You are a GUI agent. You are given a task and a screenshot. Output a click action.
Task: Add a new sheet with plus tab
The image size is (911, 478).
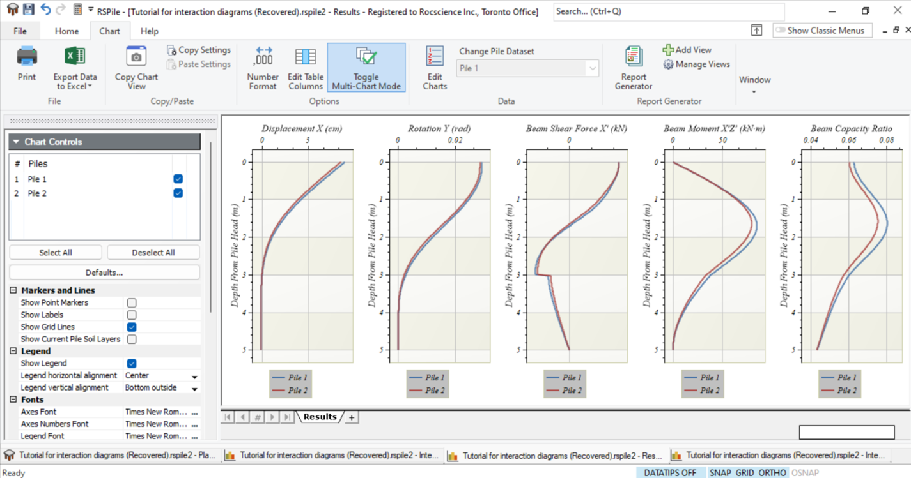pyautogui.click(x=352, y=417)
